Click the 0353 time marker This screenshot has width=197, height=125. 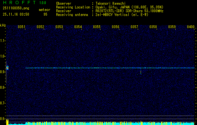59,27
